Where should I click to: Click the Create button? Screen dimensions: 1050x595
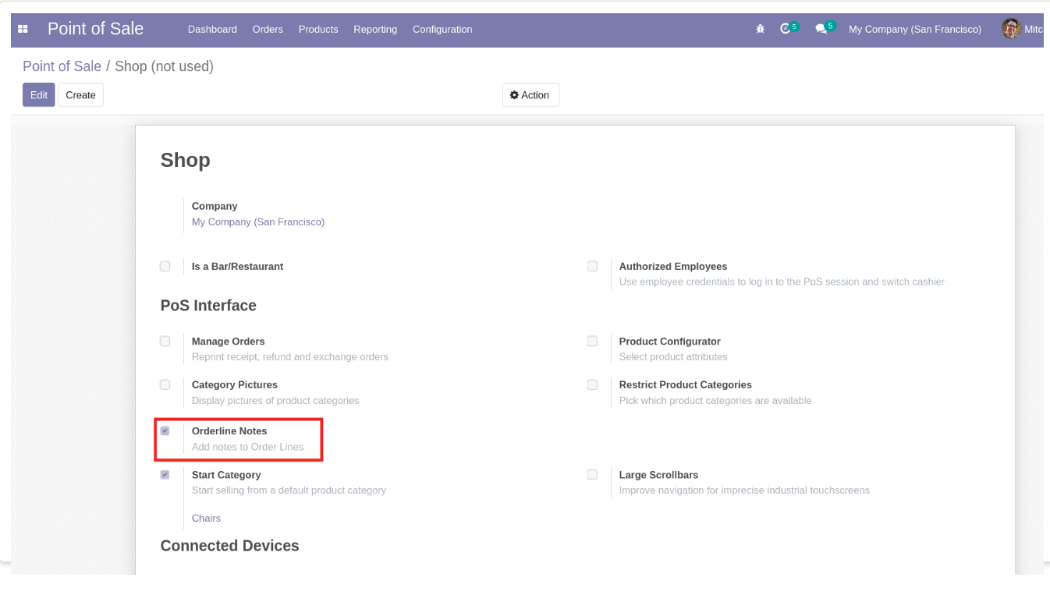[x=80, y=95]
